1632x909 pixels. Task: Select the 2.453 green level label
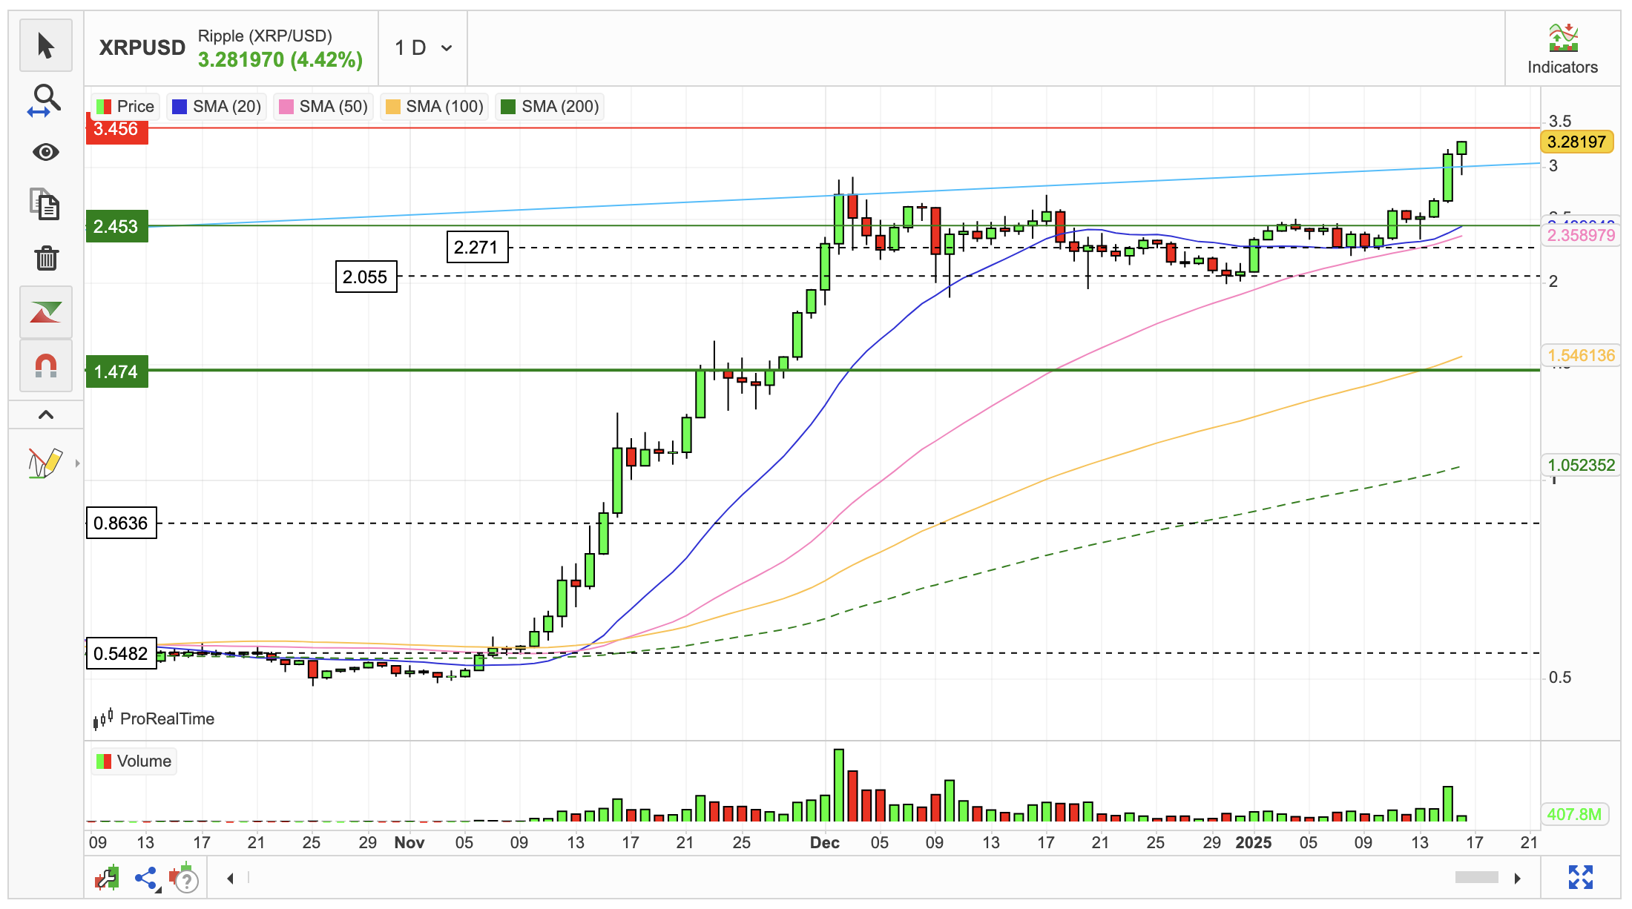(x=117, y=227)
